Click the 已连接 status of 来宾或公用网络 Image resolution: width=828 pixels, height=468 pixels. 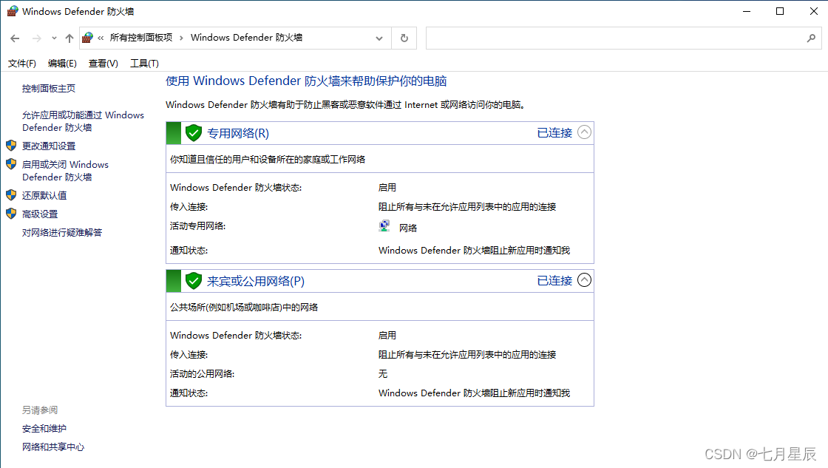554,281
